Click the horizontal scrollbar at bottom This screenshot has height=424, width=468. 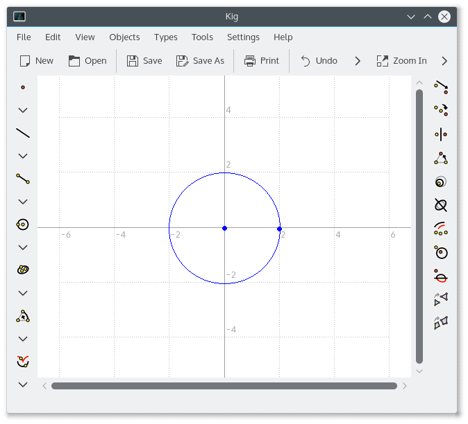pos(224,386)
